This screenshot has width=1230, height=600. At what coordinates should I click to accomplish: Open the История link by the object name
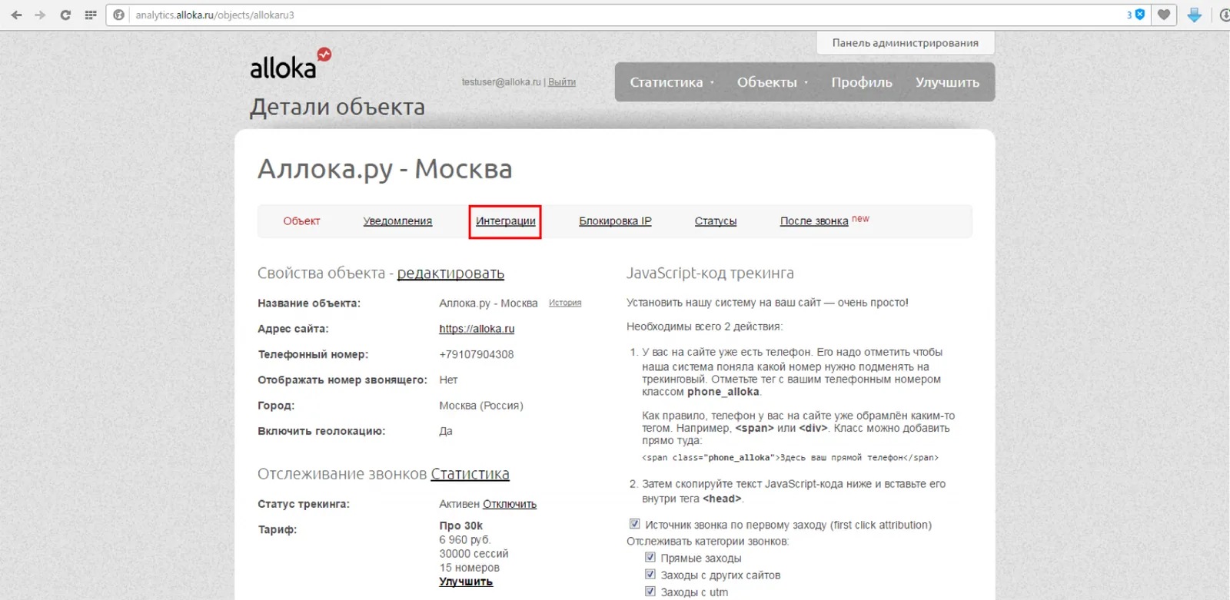pos(565,303)
